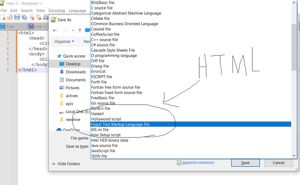Select the newhive folder

tap(70, 120)
